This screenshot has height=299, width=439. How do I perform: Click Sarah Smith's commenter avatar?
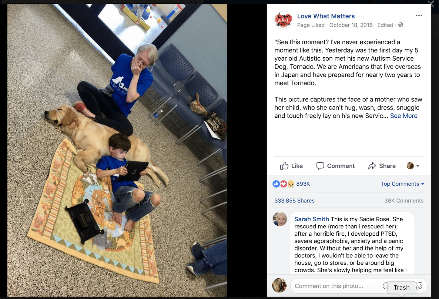pos(280,219)
